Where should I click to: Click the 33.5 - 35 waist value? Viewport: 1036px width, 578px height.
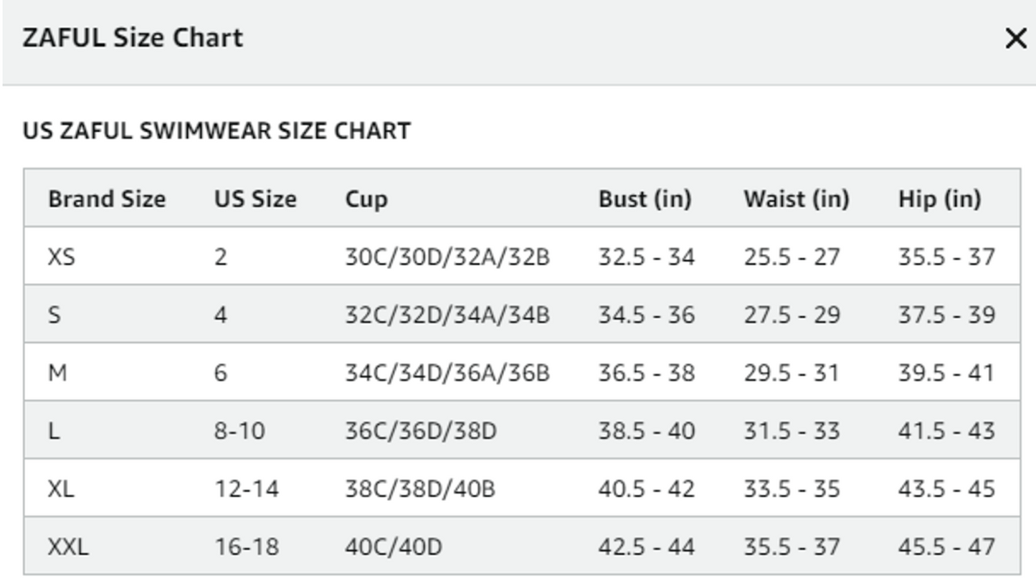tap(792, 489)
